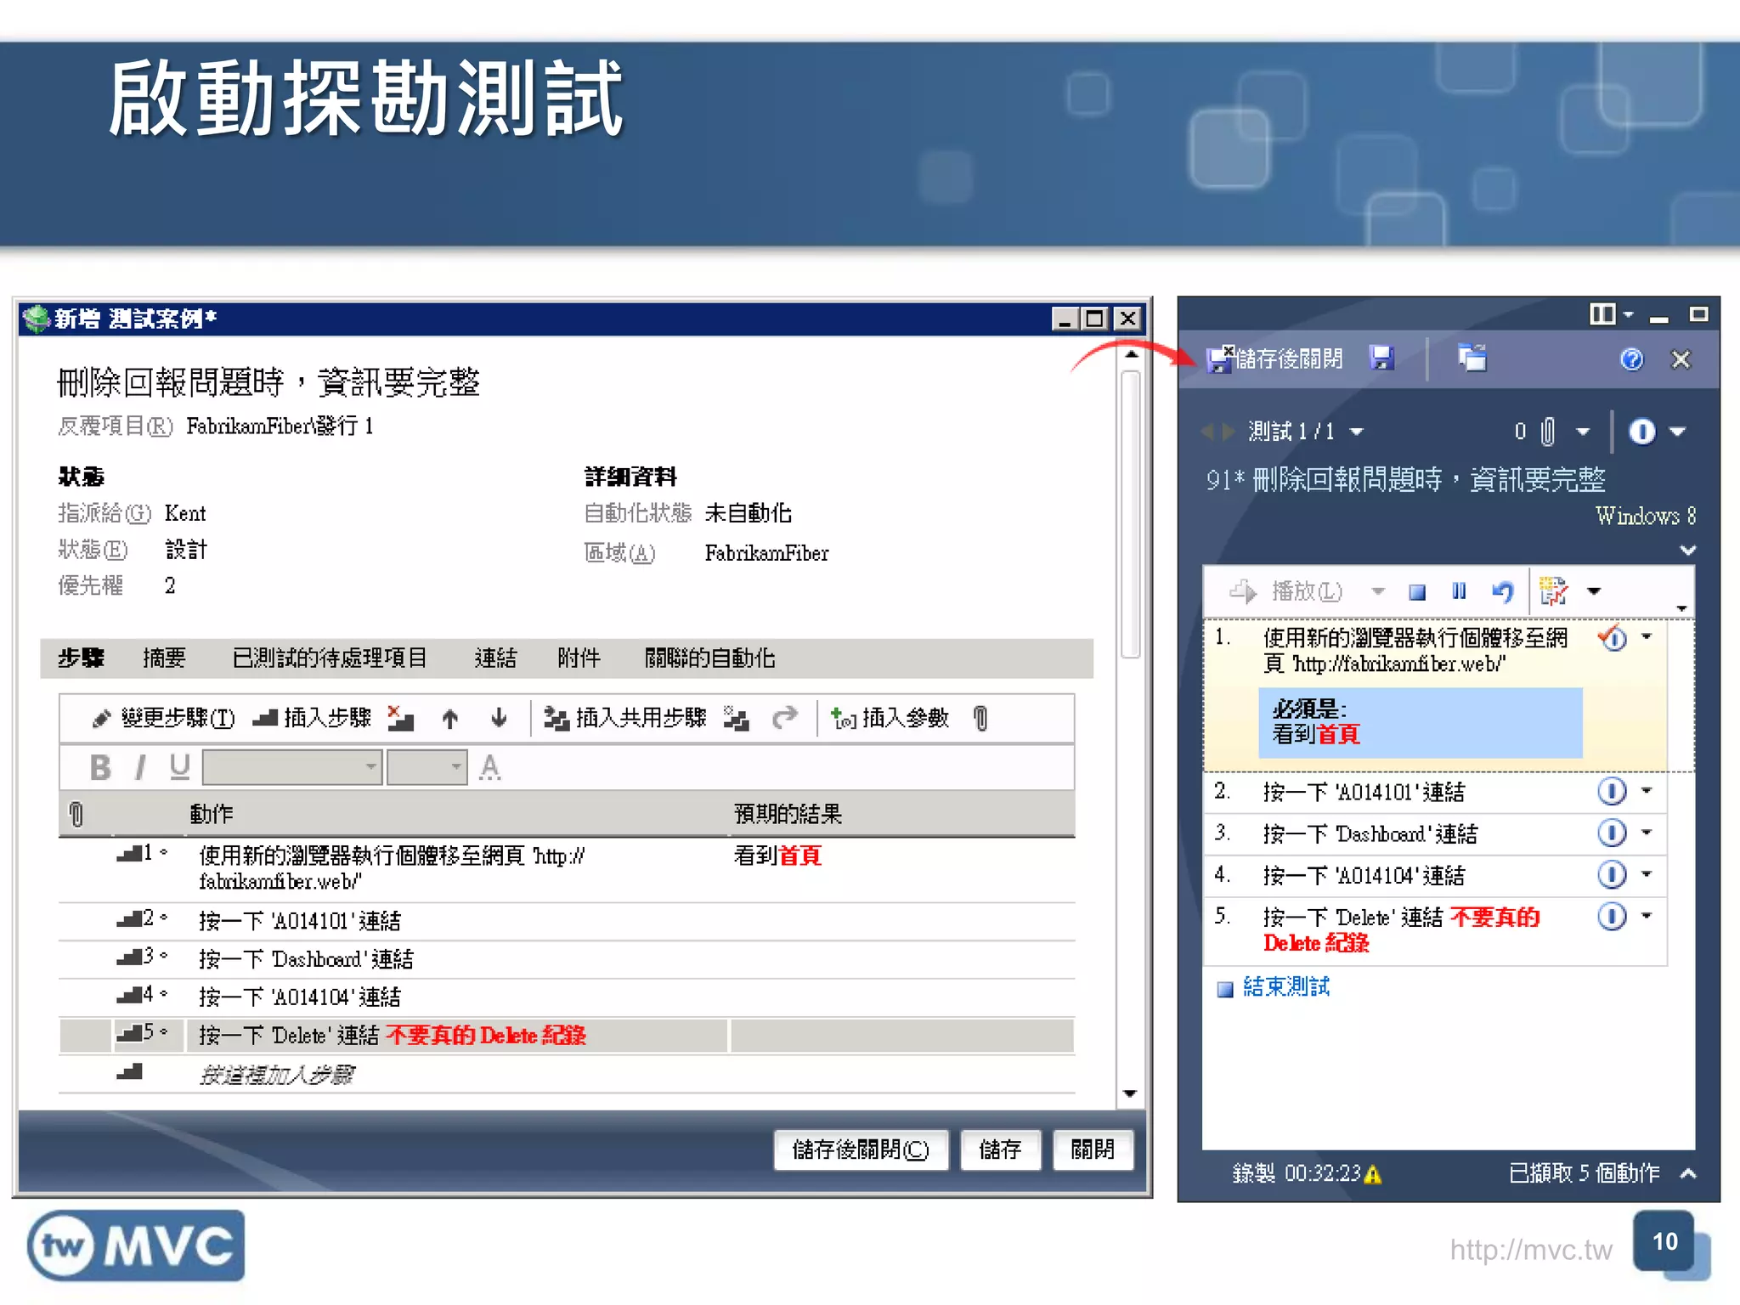Image resolution: width=1740 pixels, height=1305 pixels.
Task: Open the font name combo box
Action: pyautogui.click(x=292, y=767)
